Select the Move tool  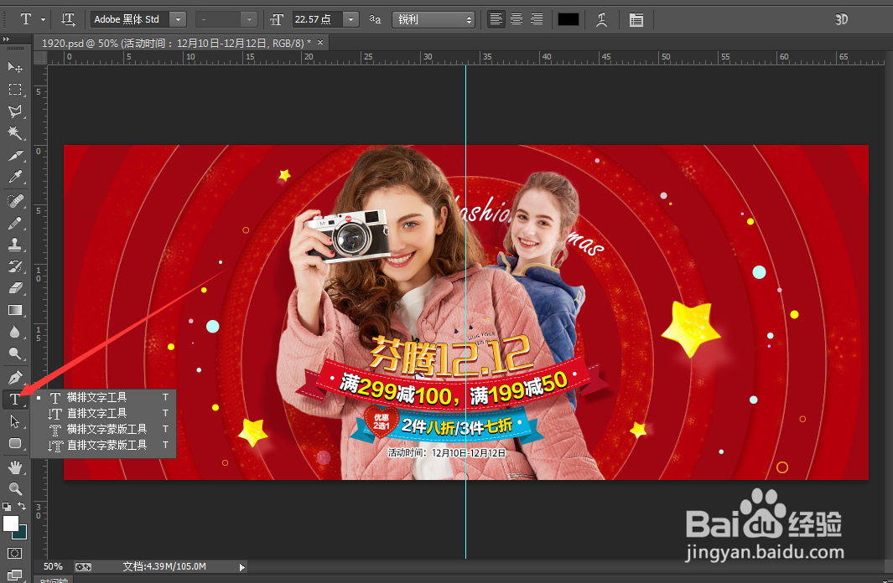(15, 67)
